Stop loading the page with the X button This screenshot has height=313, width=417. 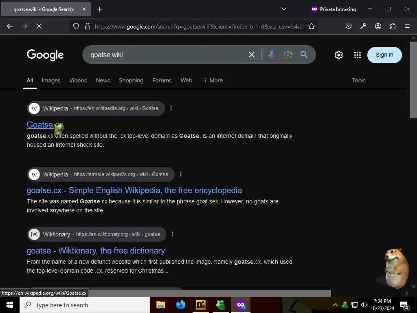pos(39,26)
